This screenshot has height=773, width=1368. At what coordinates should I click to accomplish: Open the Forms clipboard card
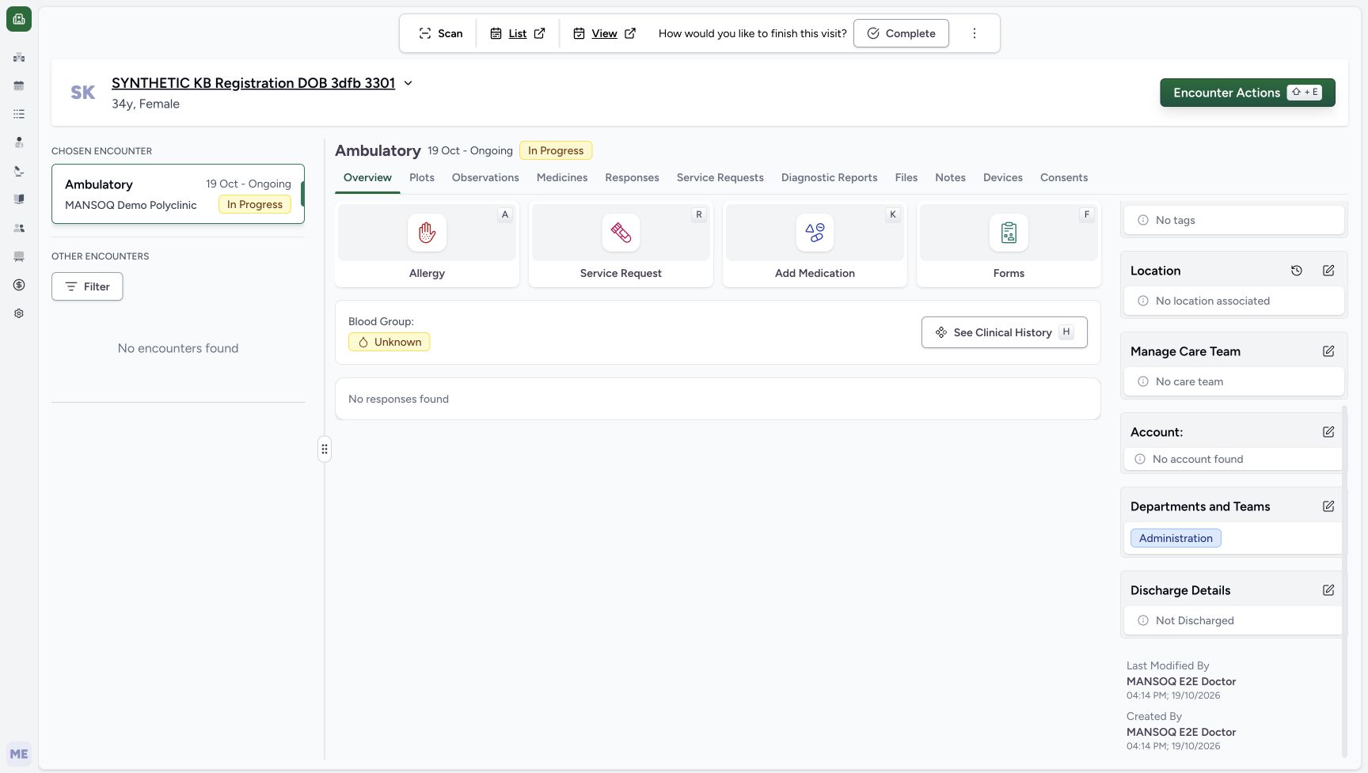pyautogui.click(x=1009, y=244)
